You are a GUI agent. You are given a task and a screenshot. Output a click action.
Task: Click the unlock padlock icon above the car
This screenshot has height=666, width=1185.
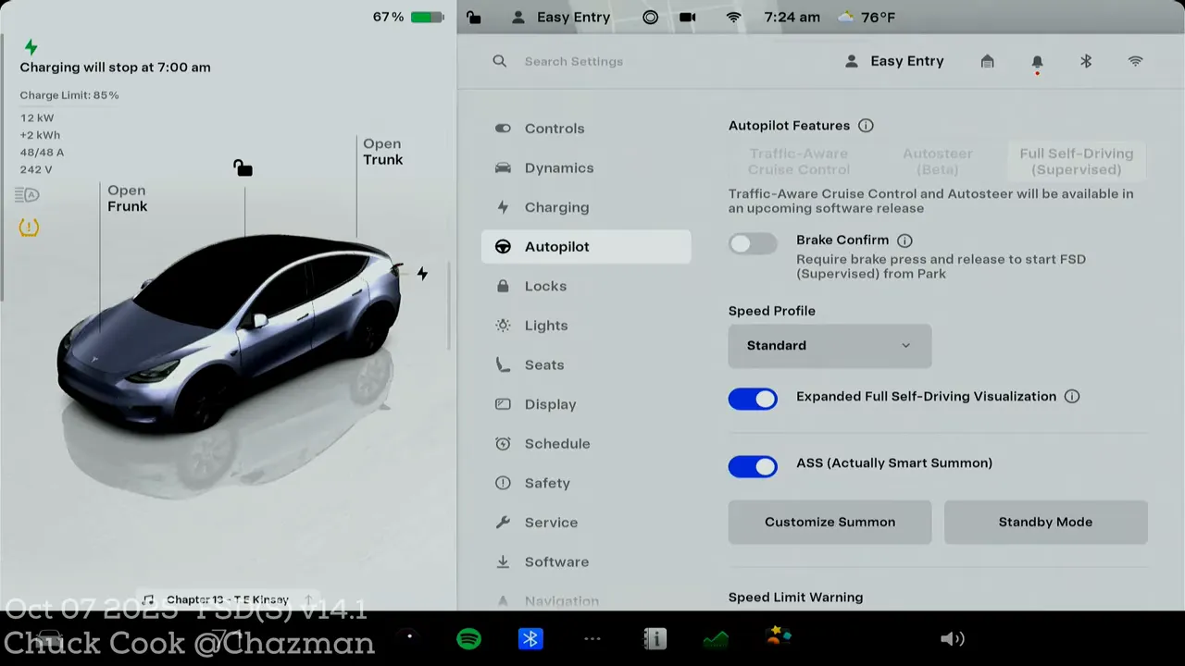click(243, 167)
